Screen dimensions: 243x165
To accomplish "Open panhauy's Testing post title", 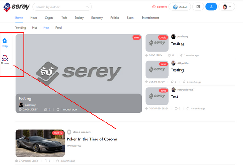I will tap(177, 44).
